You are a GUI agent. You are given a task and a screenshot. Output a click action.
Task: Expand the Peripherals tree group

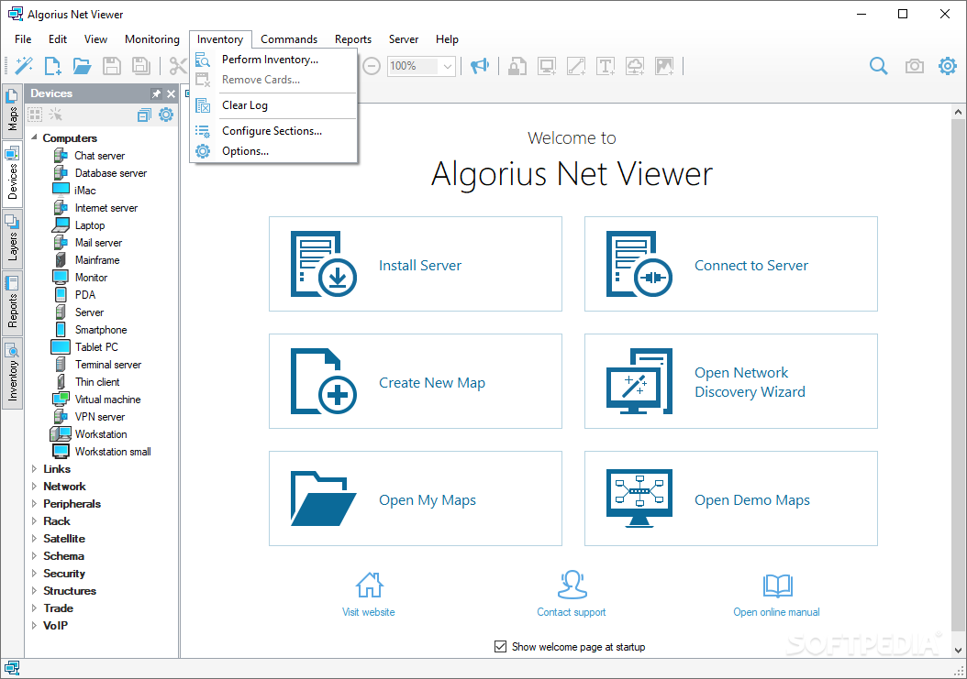pyautogui.click(x=35, y=503)
